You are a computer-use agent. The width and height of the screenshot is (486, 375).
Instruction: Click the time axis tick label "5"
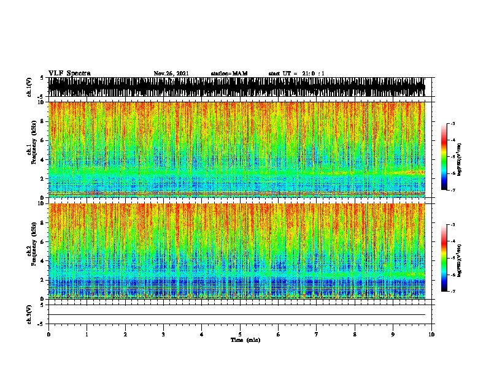240,335
